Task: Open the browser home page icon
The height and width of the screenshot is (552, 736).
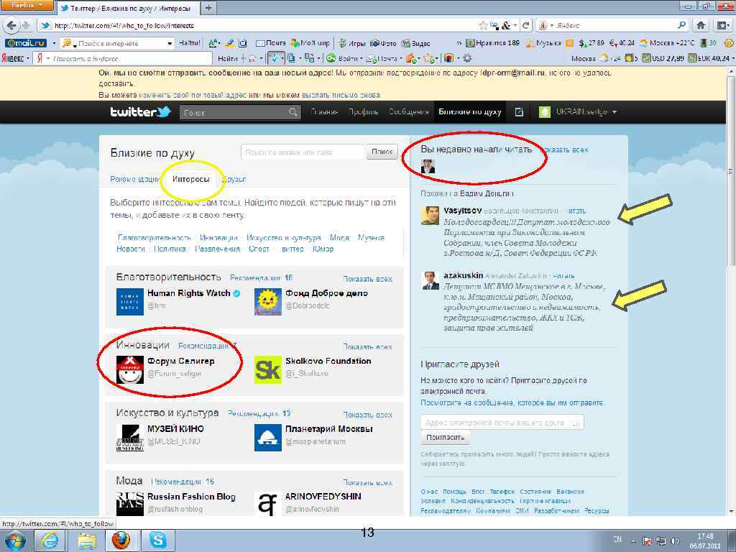Action: [701, 25]
